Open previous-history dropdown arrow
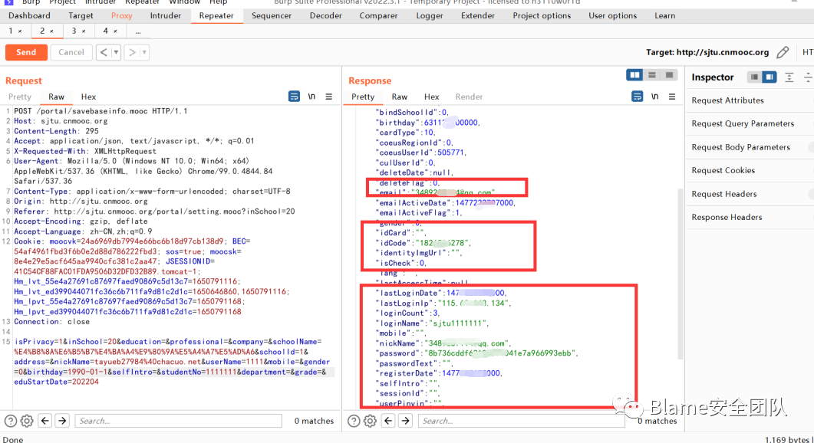 click(x=116, y=52)
